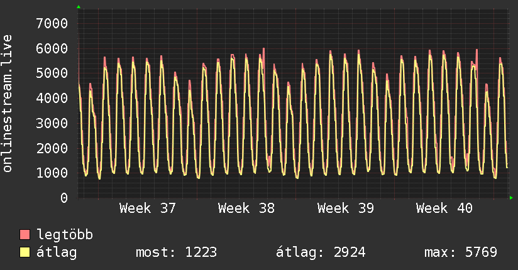Click the 0 y-axis label
The height and width of the screenshot is (270, 518).
click(x=64, y=198)
